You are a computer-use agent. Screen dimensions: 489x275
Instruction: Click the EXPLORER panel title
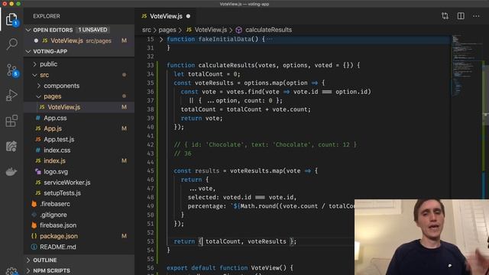(47, 16)
